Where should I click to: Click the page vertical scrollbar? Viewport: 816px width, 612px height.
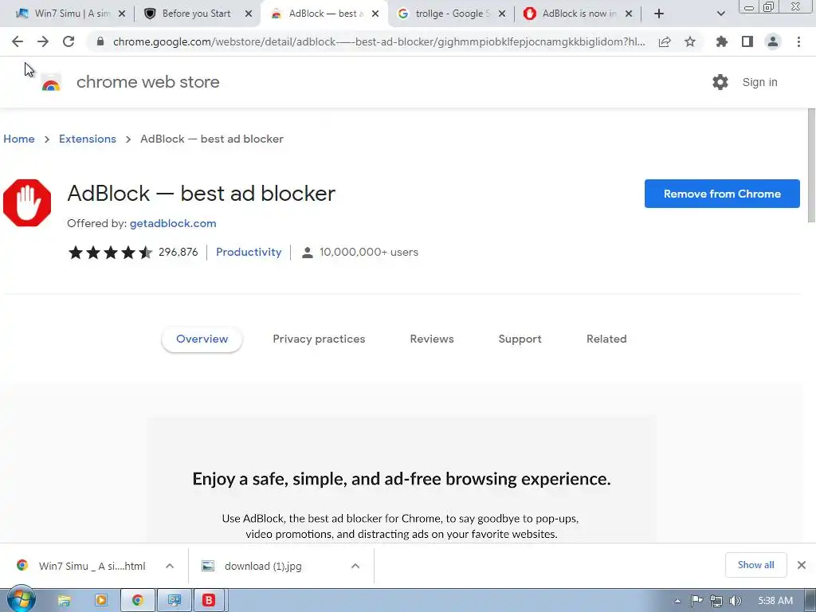click(810, 166)
